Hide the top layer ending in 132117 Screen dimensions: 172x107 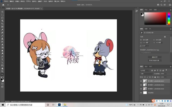coord(141,81)
